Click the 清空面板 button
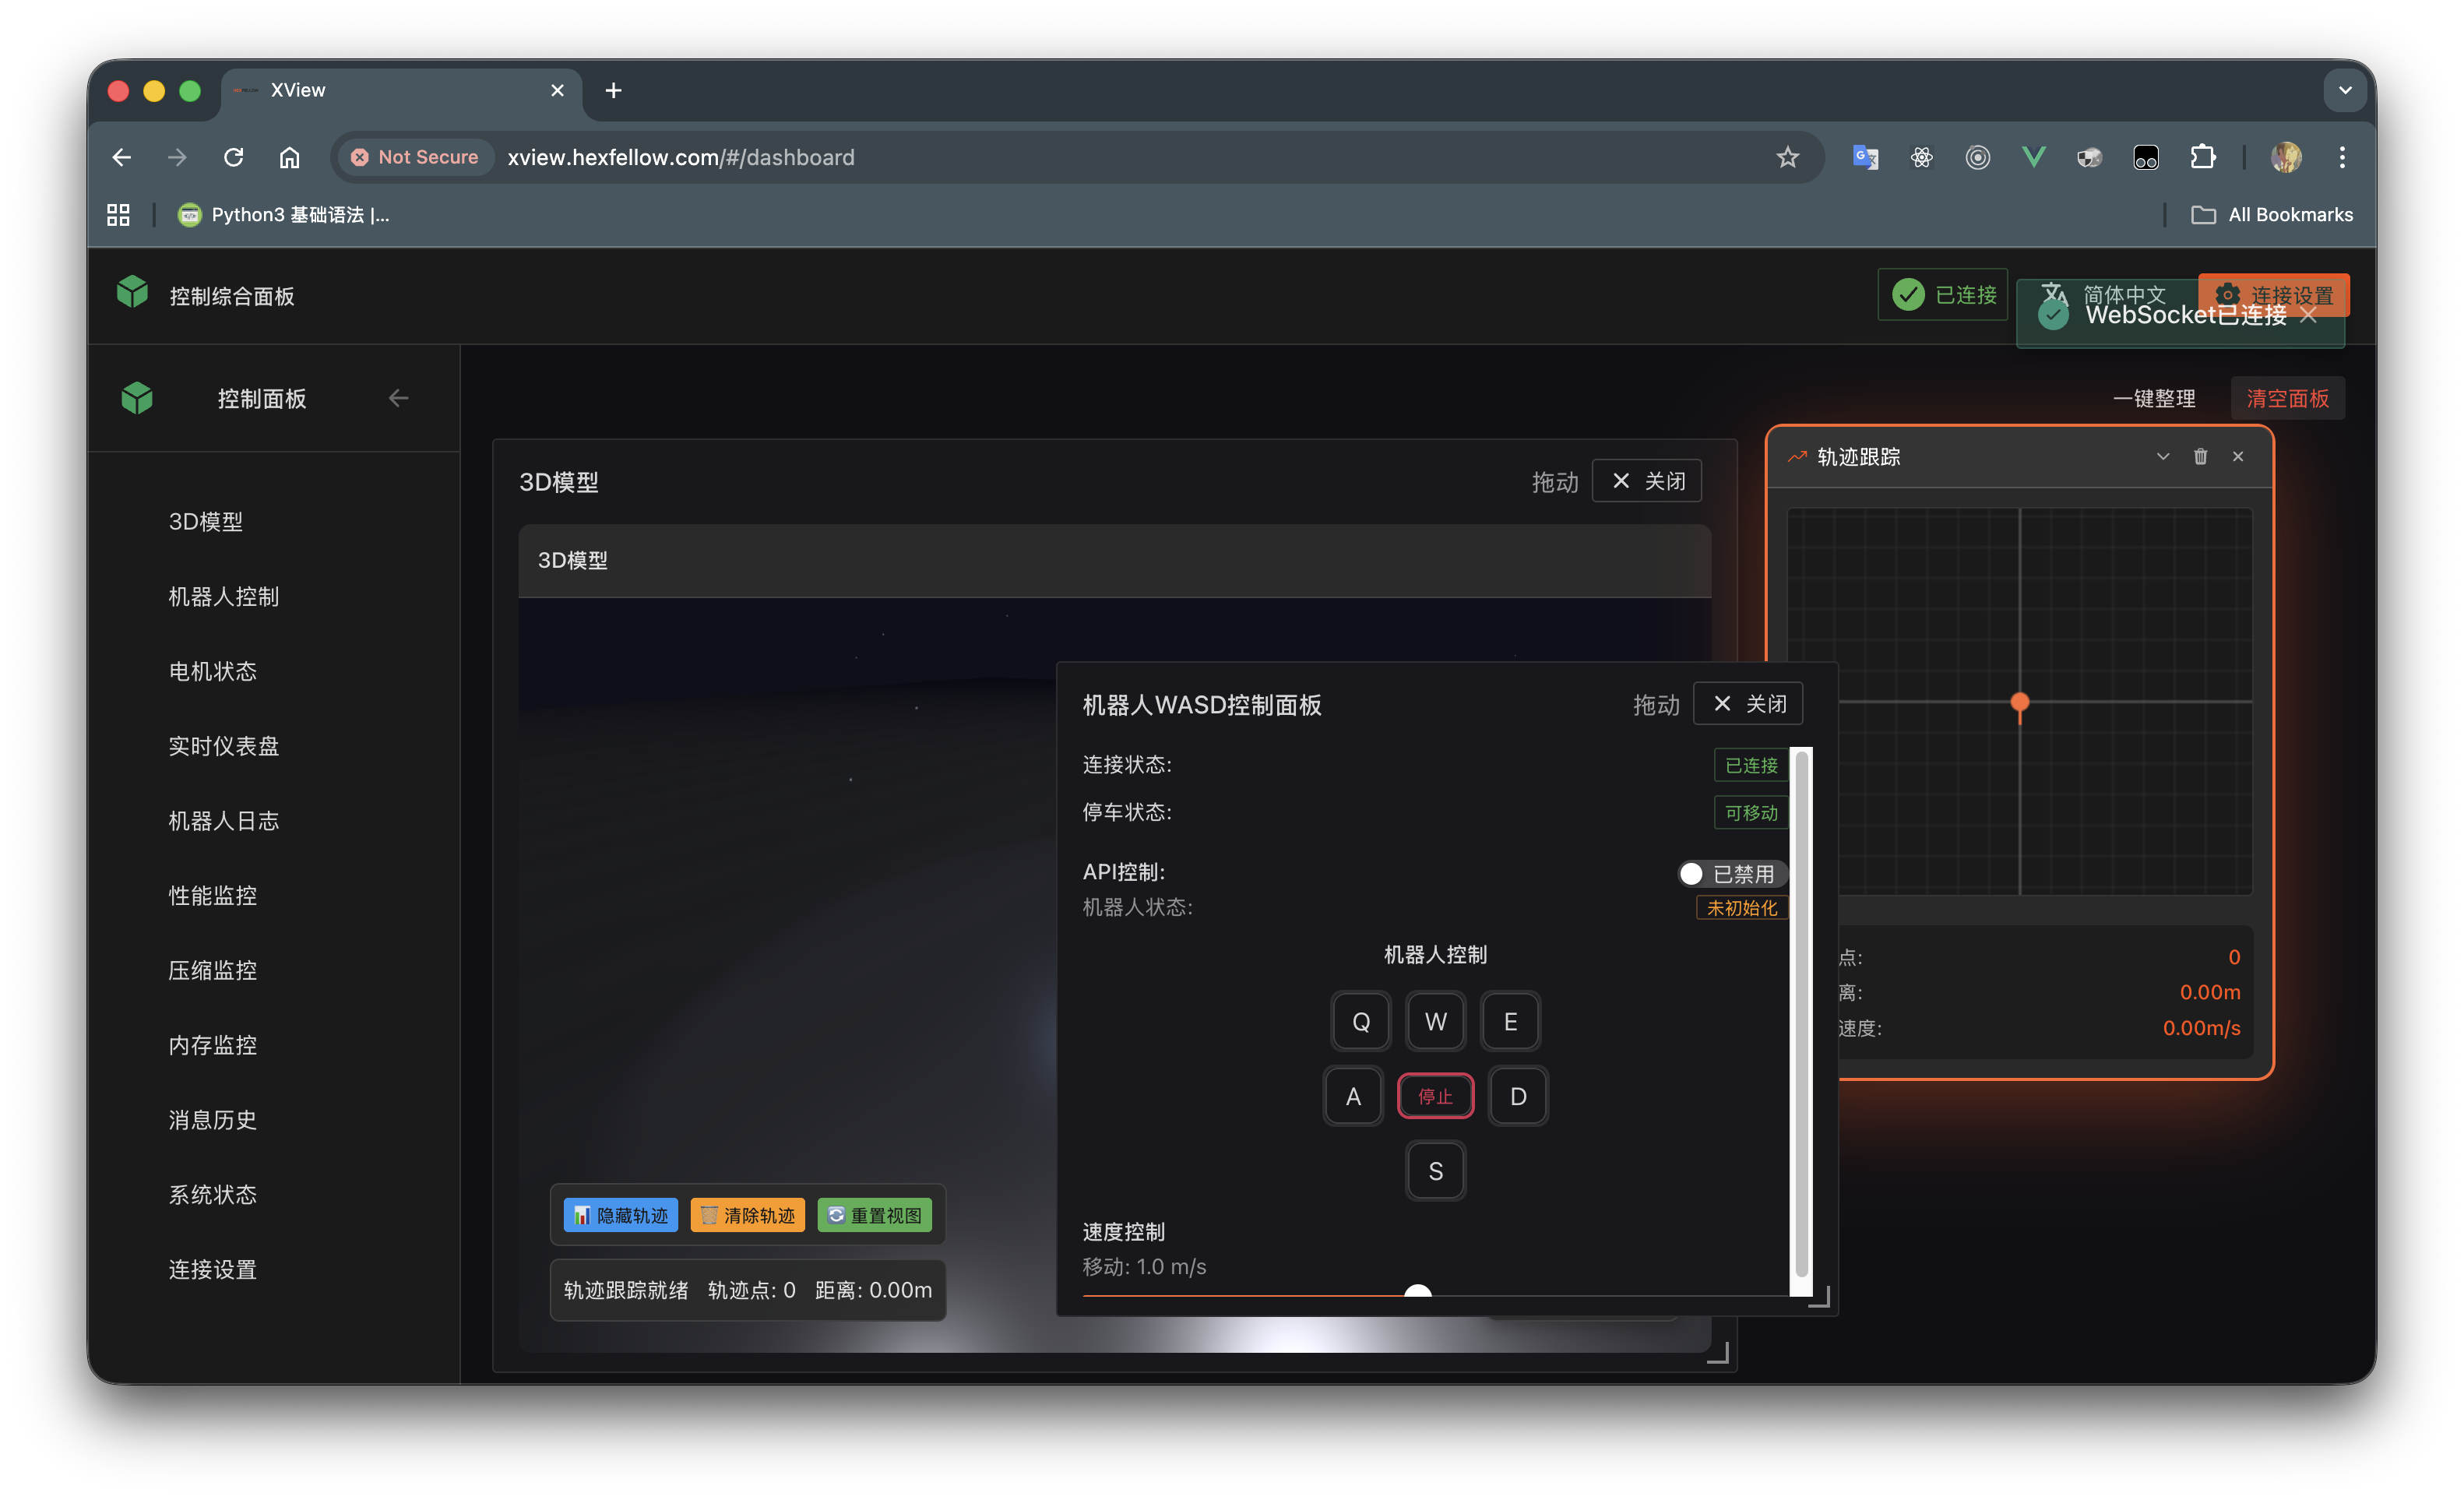This screenshot has width=2464, height=1500. click(2287, 399)
